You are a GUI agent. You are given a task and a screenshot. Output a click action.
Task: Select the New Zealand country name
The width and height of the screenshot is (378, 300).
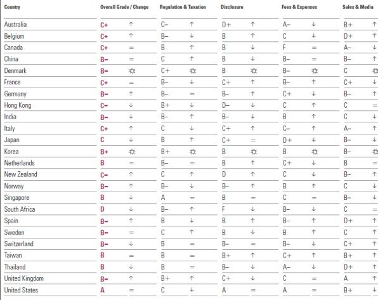coord(20,174)
